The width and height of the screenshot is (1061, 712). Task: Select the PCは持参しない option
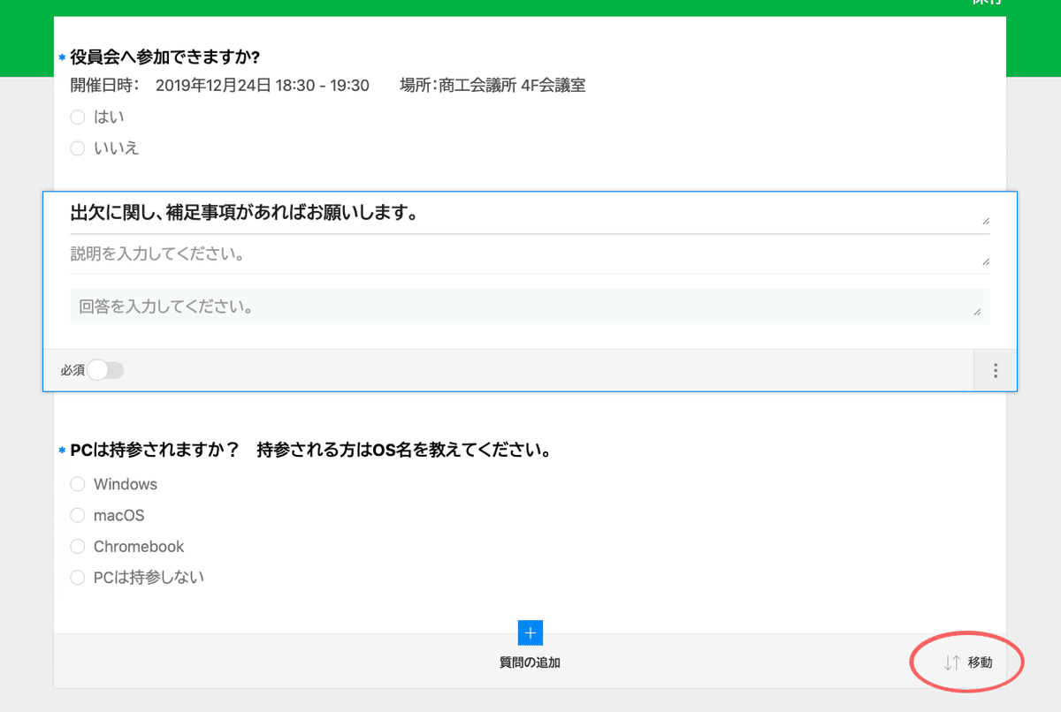pyautogui.click(x=77, y=577)
